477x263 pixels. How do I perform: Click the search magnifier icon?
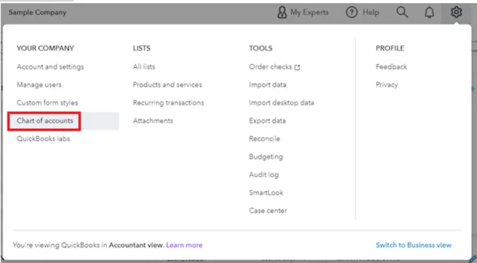(x=402, y=12)
